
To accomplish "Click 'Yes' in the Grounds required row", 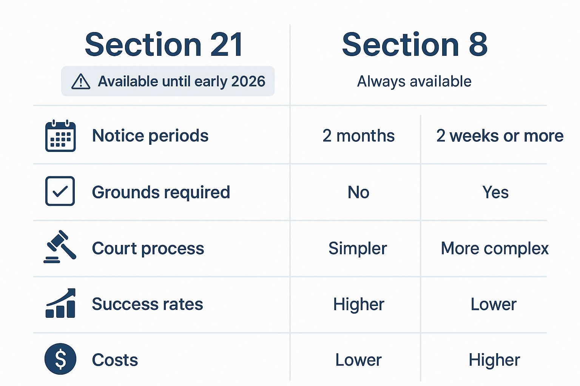I will click(x=495, y=192).
